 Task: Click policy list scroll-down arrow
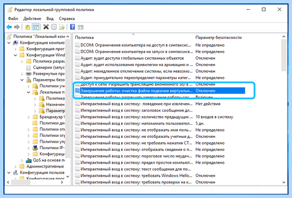coord(284,182)
